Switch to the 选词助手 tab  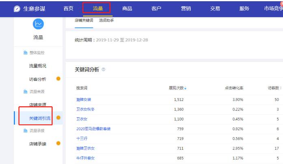(x=106, y=20)
